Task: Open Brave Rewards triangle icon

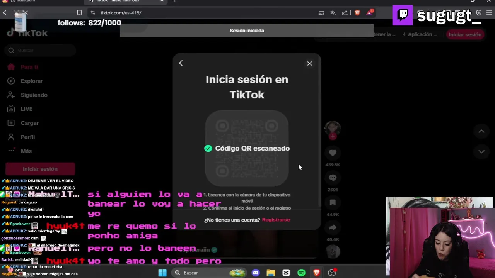Action: [x=370, y=13]
